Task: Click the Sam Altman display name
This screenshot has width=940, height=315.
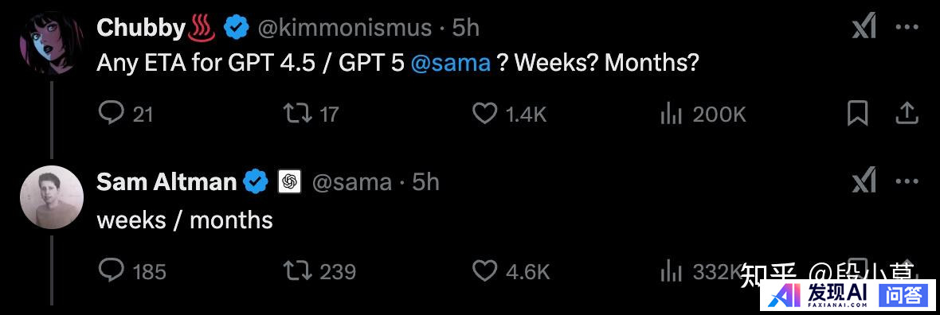Action: [166, 181]
